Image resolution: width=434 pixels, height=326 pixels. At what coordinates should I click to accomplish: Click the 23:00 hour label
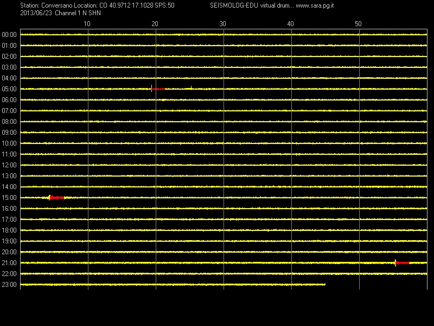tap(9, 285)
